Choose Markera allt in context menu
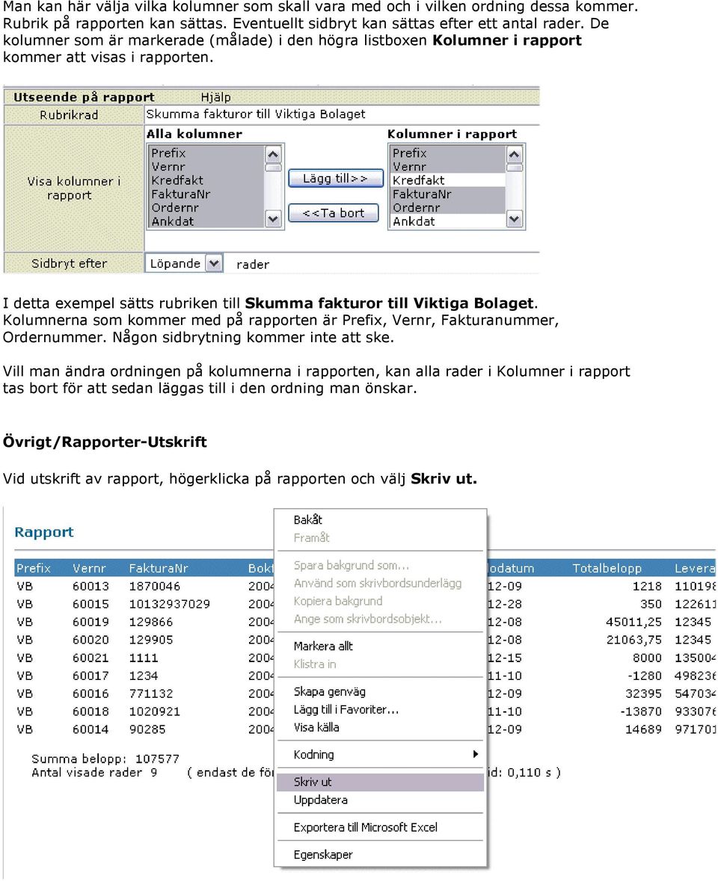The image size is (718, 881). [380, 646]
